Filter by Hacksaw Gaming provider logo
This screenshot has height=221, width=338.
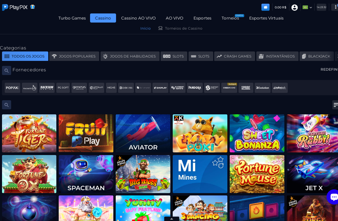(47, 88)
